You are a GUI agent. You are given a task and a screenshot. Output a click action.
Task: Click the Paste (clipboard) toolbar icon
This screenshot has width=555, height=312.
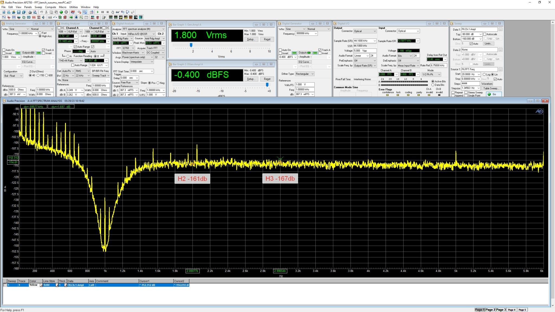pyautogui.click(x=56, y=12)
